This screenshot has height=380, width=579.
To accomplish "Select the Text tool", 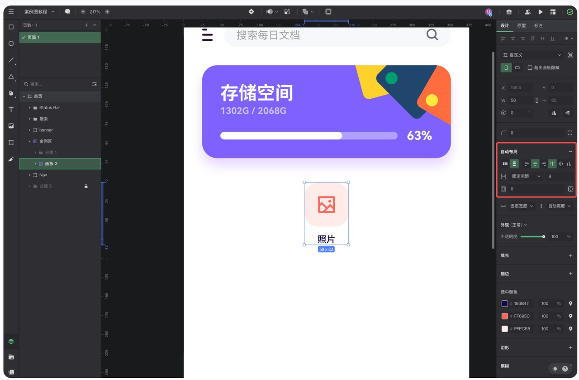I will pyautogui.click(x=11, y=110).
